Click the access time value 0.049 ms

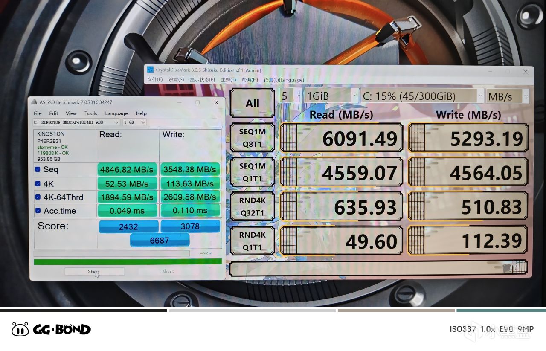127,211
